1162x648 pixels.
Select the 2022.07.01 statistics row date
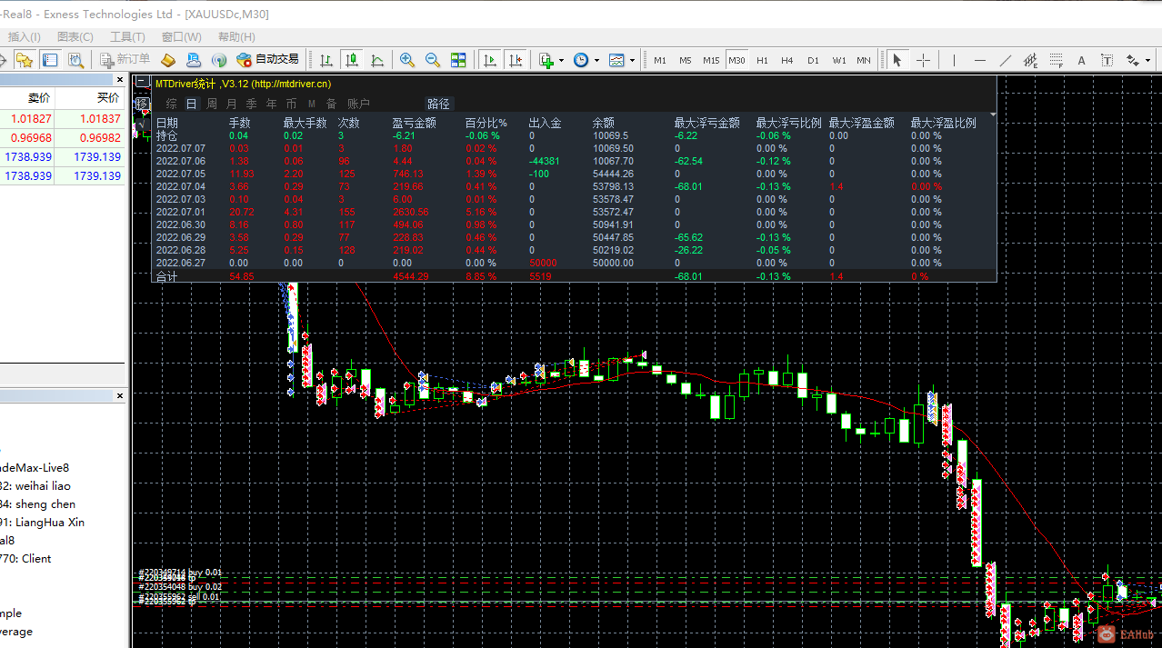(181, 212)
